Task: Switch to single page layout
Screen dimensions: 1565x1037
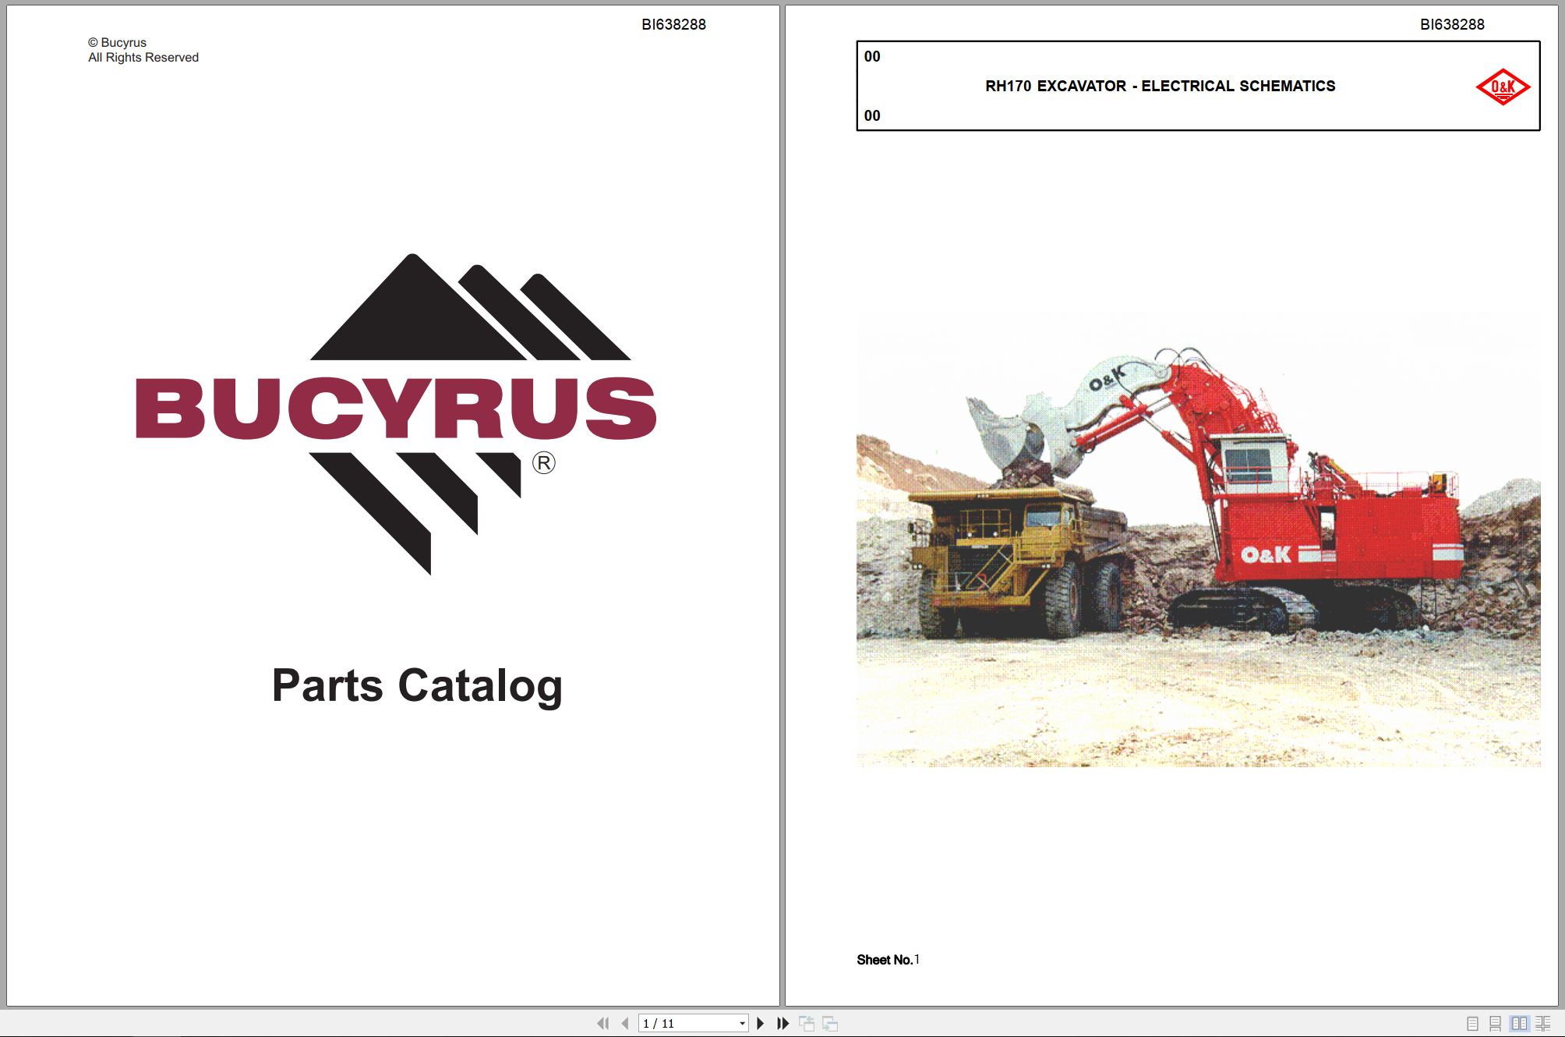Action: [1472, 1023]
